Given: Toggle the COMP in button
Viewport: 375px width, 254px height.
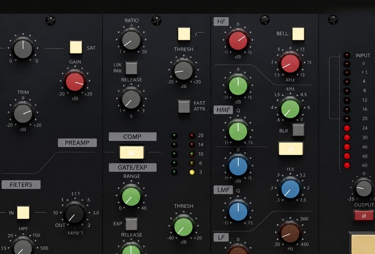Looking at the screenshot, I should (132, 152).
